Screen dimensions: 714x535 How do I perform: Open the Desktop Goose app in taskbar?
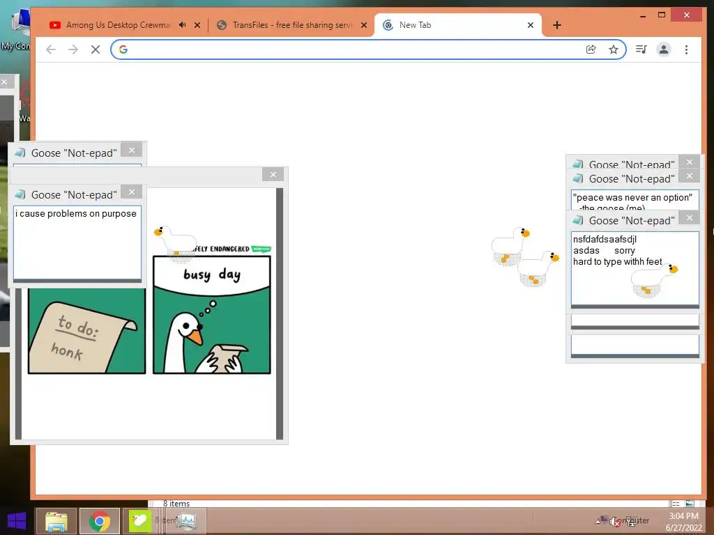click(139, 521)
